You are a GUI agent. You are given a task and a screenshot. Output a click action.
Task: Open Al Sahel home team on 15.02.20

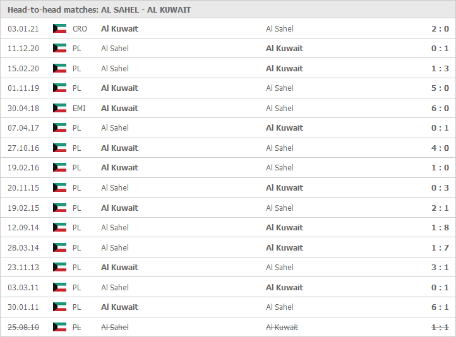(x=115, y=69)
